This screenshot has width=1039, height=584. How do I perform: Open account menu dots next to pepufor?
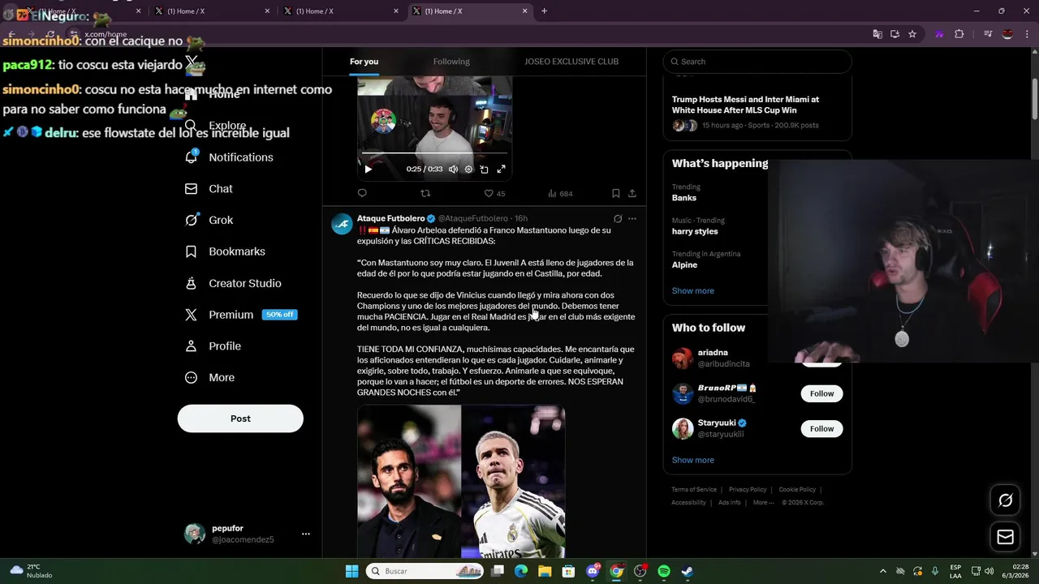(306, 534)
